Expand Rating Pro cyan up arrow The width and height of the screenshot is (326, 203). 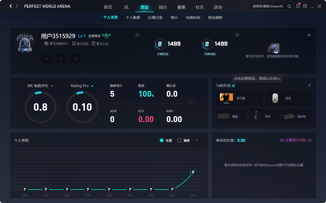92,86
